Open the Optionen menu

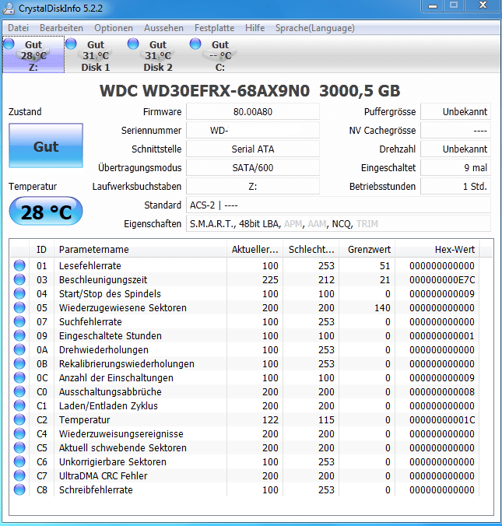[114, 28]
